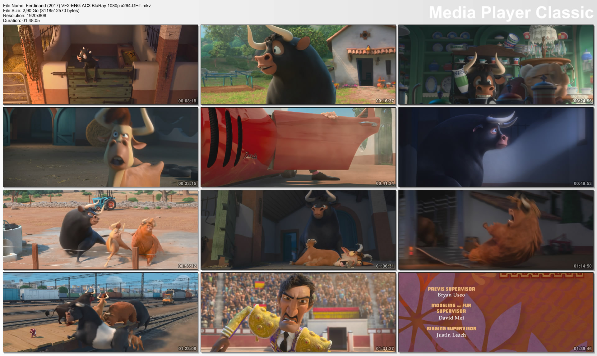Open the matador thumbnail at 01:31:27
Viewport: 597px width, 356px height.
[298, 312]
